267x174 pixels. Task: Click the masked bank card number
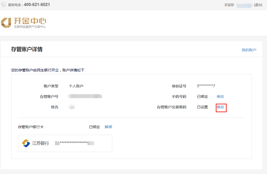(x=75, y=143)
